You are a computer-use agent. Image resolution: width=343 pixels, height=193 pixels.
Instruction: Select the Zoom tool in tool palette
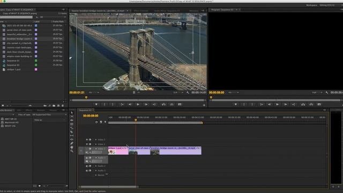72,151
